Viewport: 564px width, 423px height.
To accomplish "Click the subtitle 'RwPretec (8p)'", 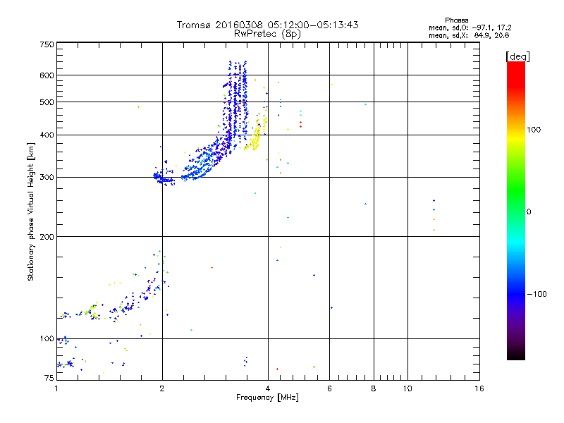I will point(267,34).
